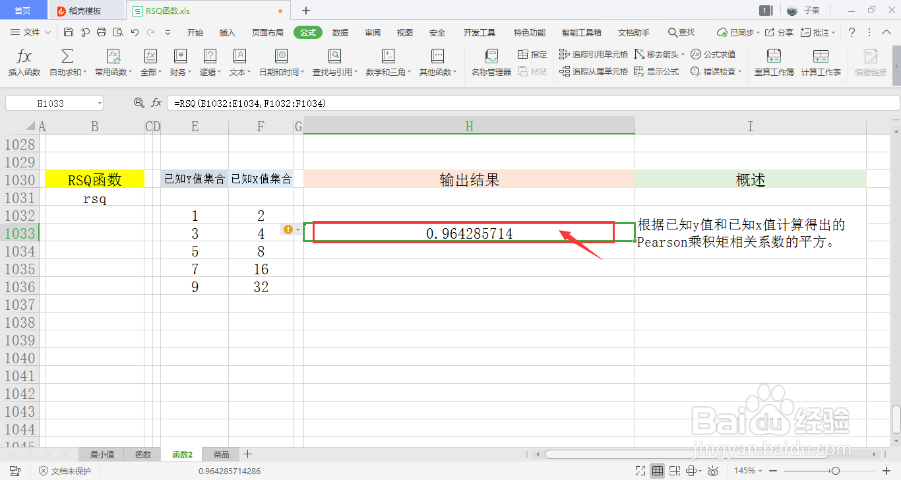Open the 财务 financial functions book icon
The width and height of the screenshot is (901, 480).
(180, 57)
